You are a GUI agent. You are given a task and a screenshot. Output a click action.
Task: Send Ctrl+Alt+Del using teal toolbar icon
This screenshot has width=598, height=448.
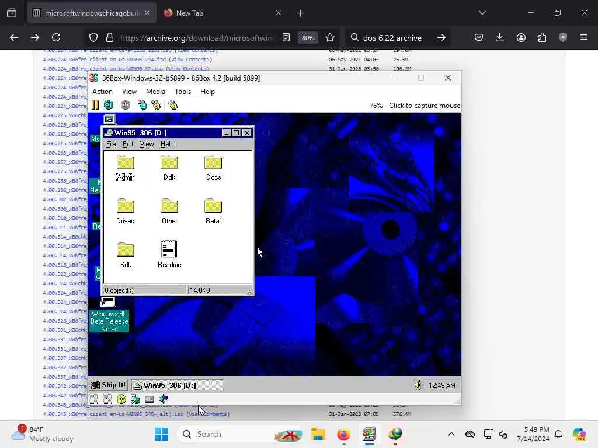click(142, 105)
